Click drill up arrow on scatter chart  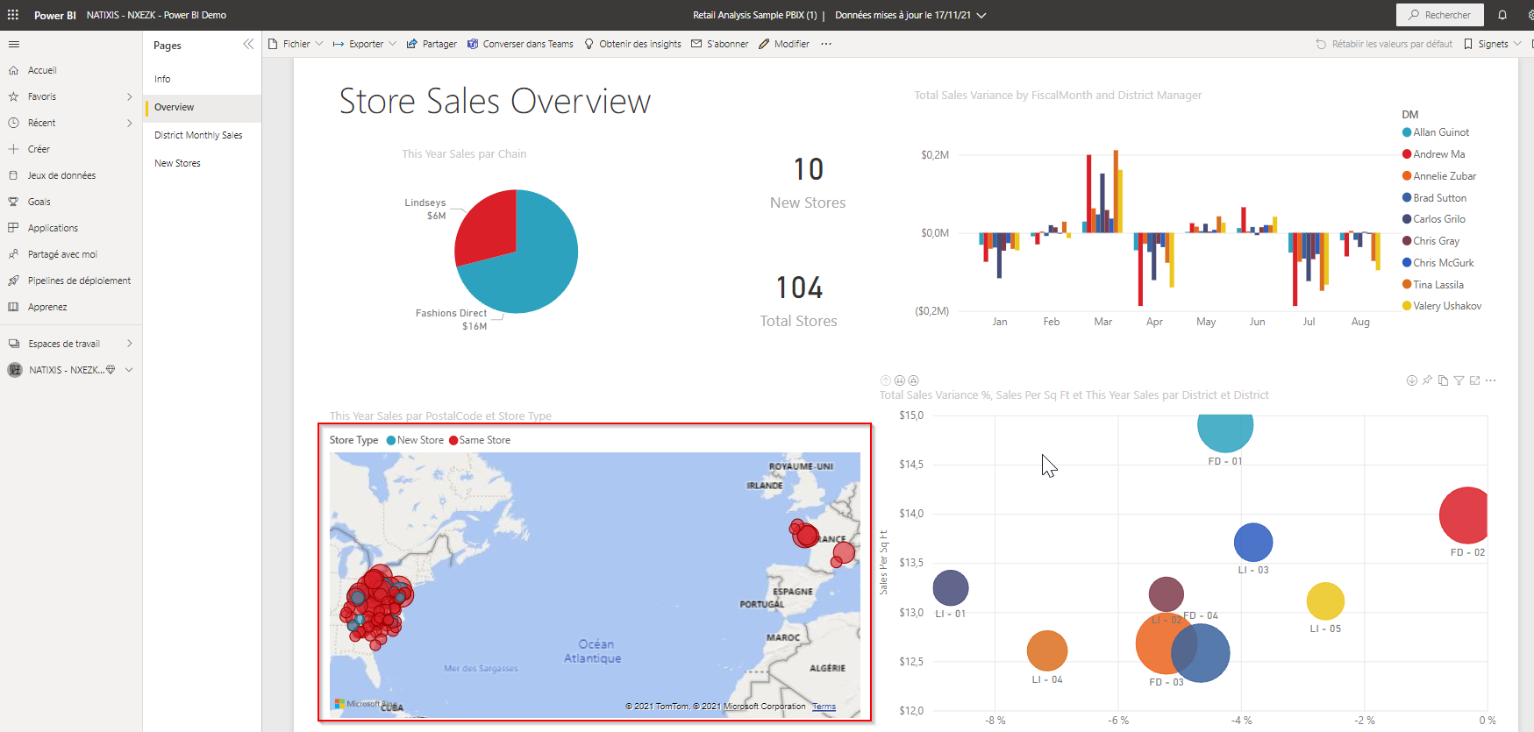point(886,380)
